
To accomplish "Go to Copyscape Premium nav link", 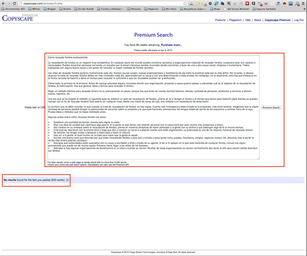I will point(277,20).
